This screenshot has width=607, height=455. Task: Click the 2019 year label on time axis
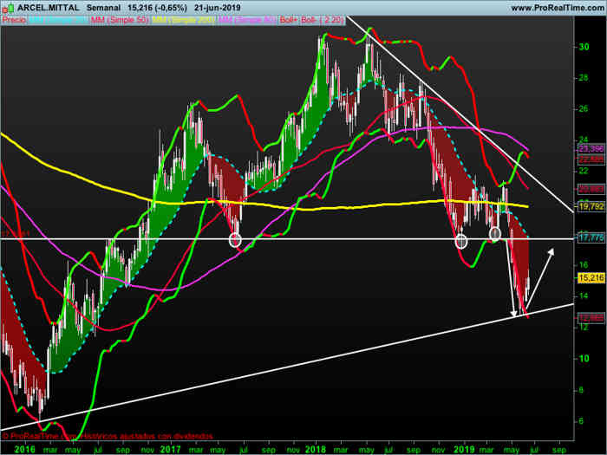(464, 450)
